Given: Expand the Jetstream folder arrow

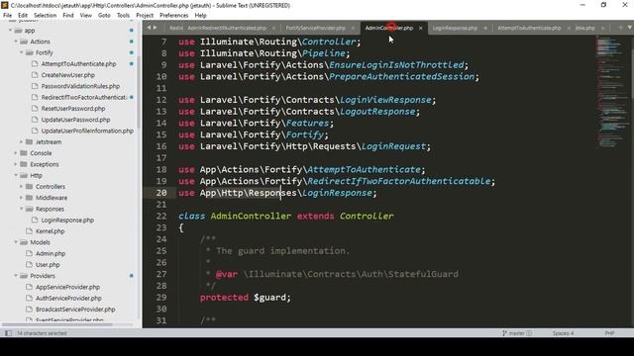Looking at the screenshot, I should (x=21, y=141).
